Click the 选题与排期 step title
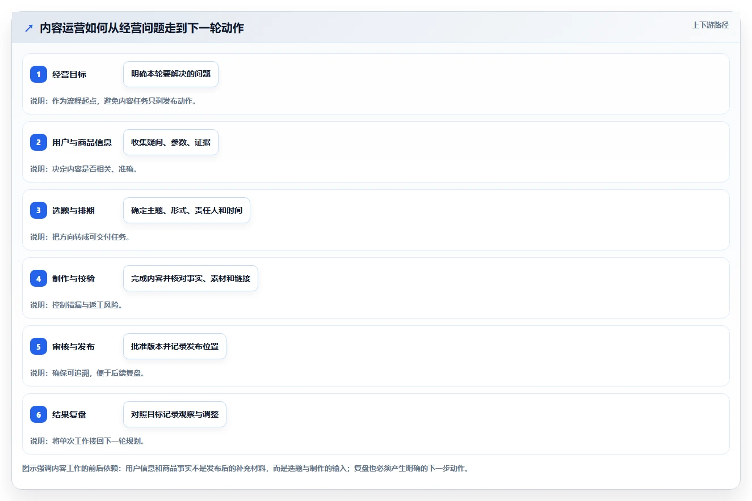 [73, 210]
